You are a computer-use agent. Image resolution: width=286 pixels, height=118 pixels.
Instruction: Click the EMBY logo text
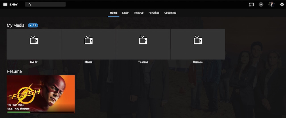click(x=14, y=5)
